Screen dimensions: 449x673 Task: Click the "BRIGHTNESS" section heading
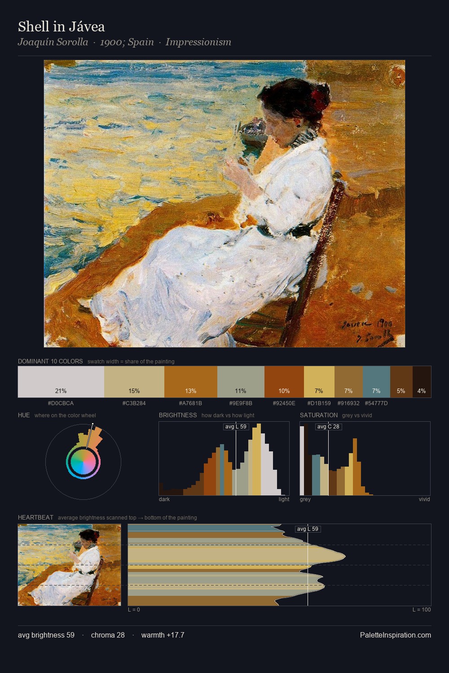[x=178, y=415]
